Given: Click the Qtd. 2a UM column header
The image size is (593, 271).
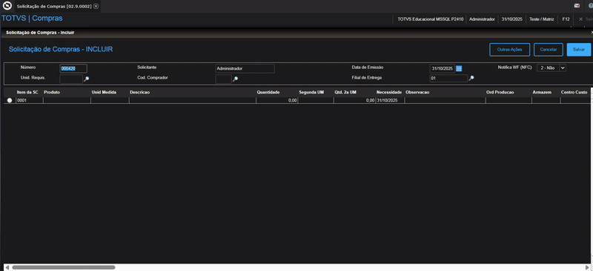Looking at the screenshot, I should coord(345,92).
